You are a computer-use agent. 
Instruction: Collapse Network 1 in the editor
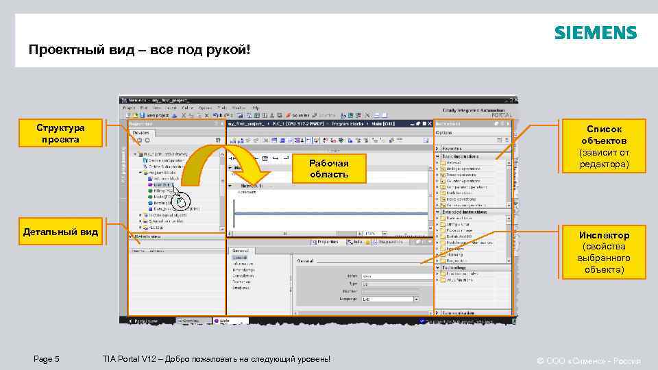pos(230,186)
